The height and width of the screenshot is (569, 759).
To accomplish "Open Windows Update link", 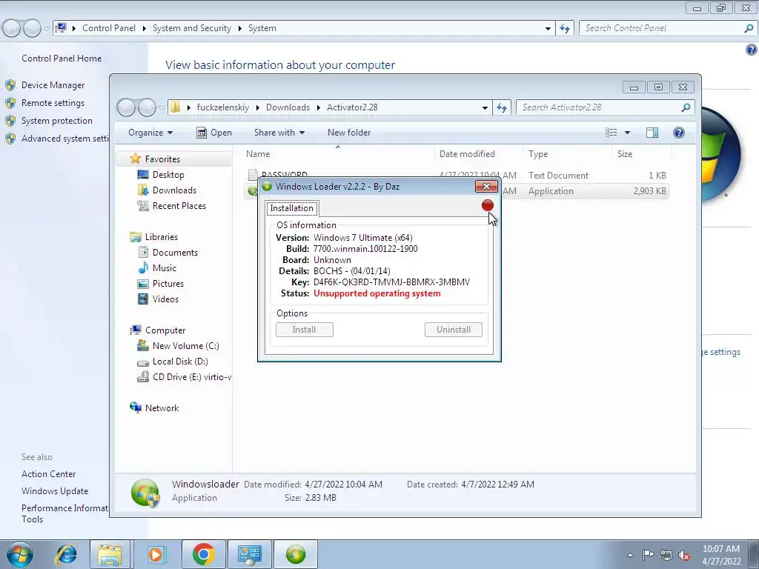I will pyautogui.click(x=55, y=491).
